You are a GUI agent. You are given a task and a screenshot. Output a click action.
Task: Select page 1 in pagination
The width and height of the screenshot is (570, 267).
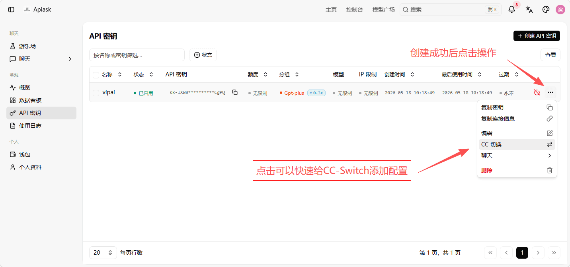(522, 253)
